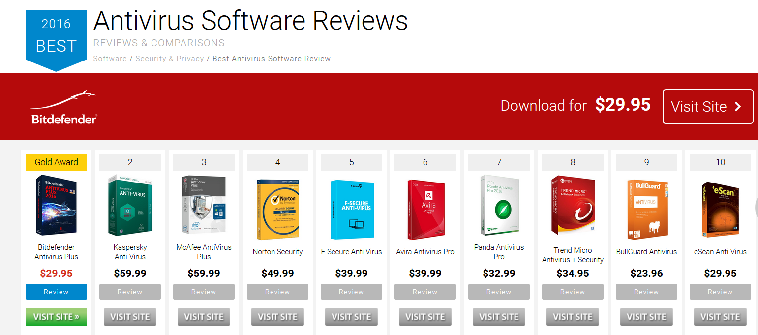758x335 pixels.
Task: Click the $49.99 Norton price
Action: click(x=277, y=274)
